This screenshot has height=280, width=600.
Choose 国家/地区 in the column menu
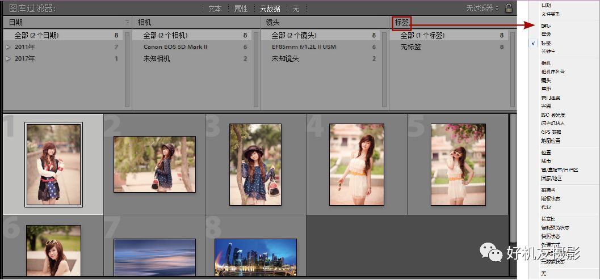point(551,179)
